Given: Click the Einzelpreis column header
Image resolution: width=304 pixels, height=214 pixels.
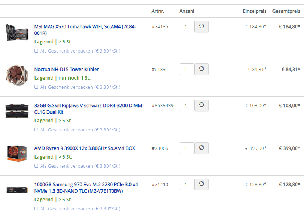Looking at the screenshot, I should click(x=255, y=11).
